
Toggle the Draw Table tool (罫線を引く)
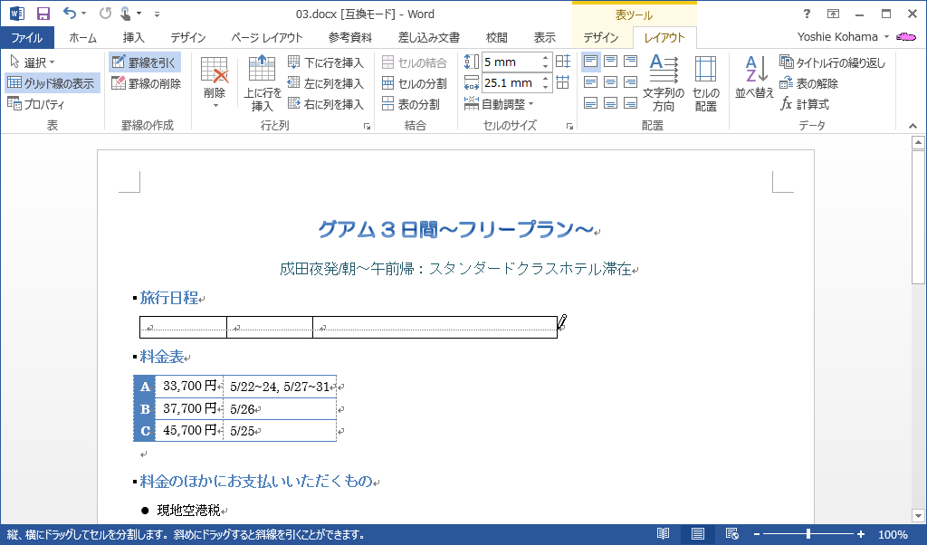(144, 62)
